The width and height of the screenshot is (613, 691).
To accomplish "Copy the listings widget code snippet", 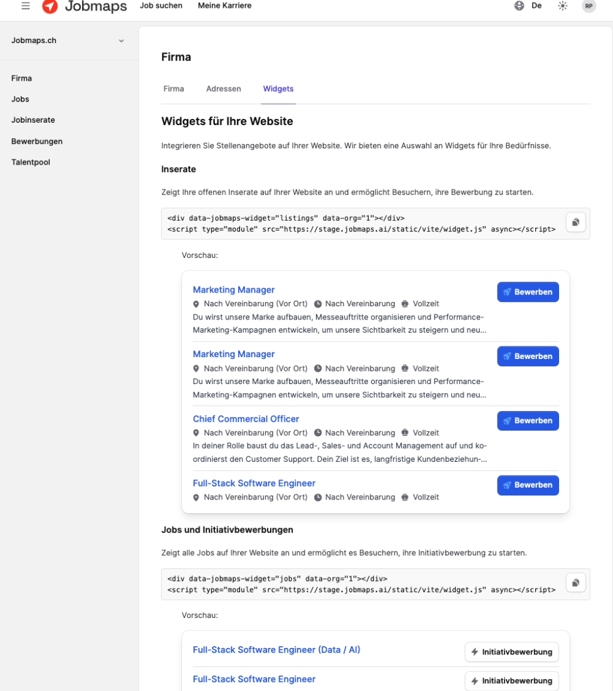I will pos(575,223).
